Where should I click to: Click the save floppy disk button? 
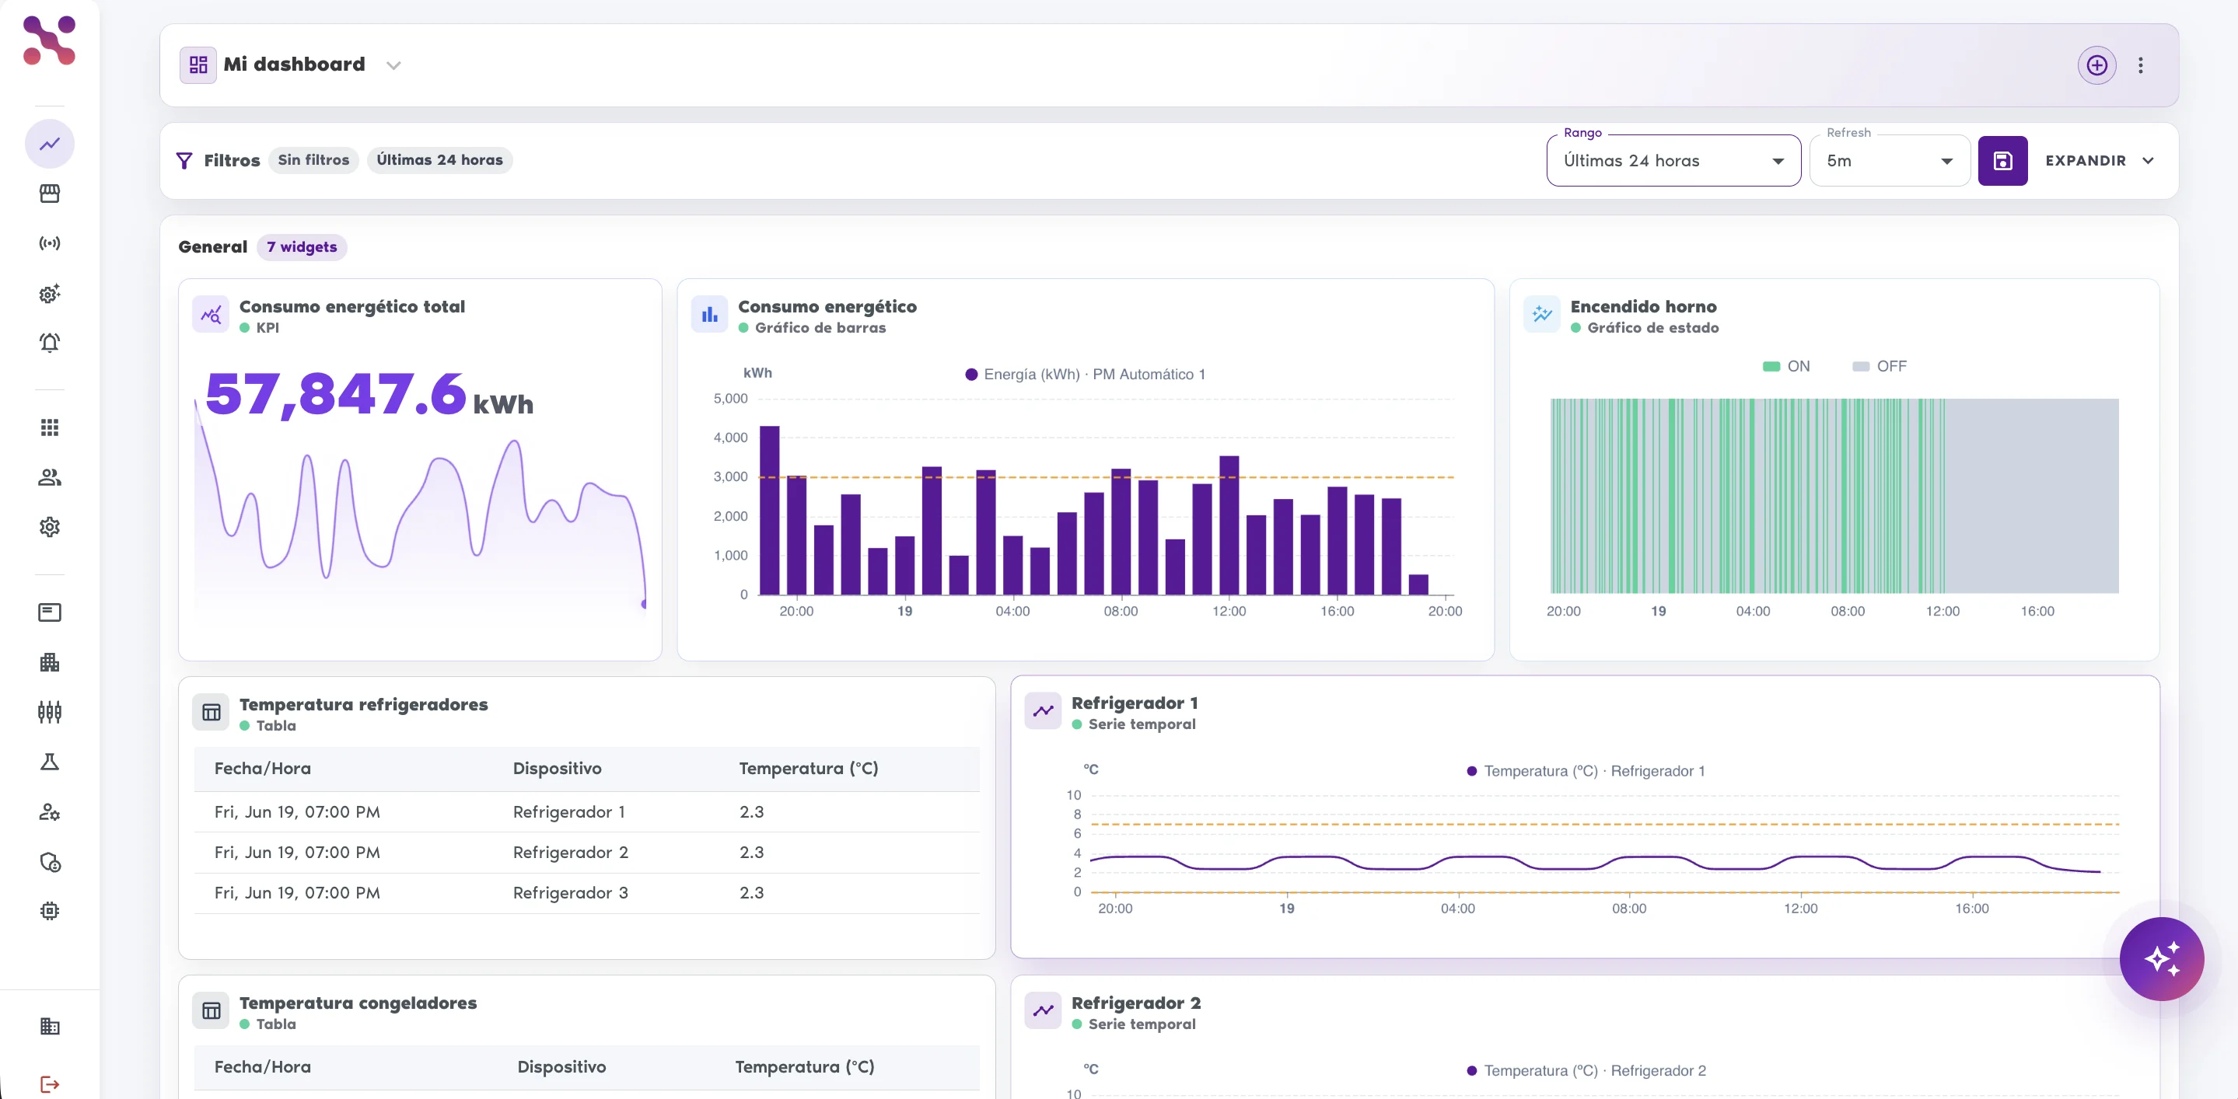point(2002,161)
